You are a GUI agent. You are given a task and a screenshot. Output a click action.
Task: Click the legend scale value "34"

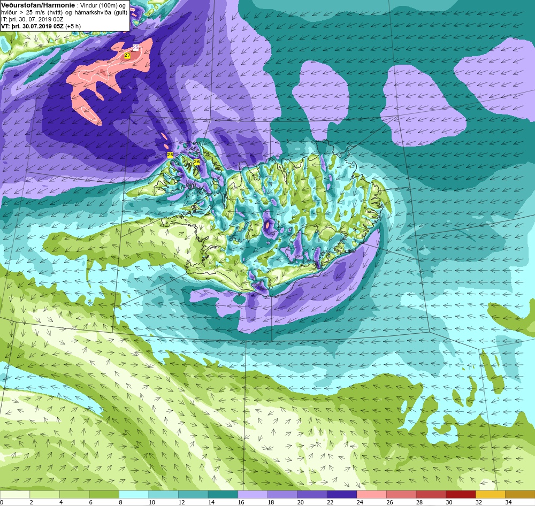point(508,502)
